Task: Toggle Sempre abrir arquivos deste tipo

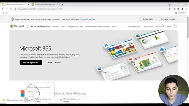Action: (x=39, y=88)
